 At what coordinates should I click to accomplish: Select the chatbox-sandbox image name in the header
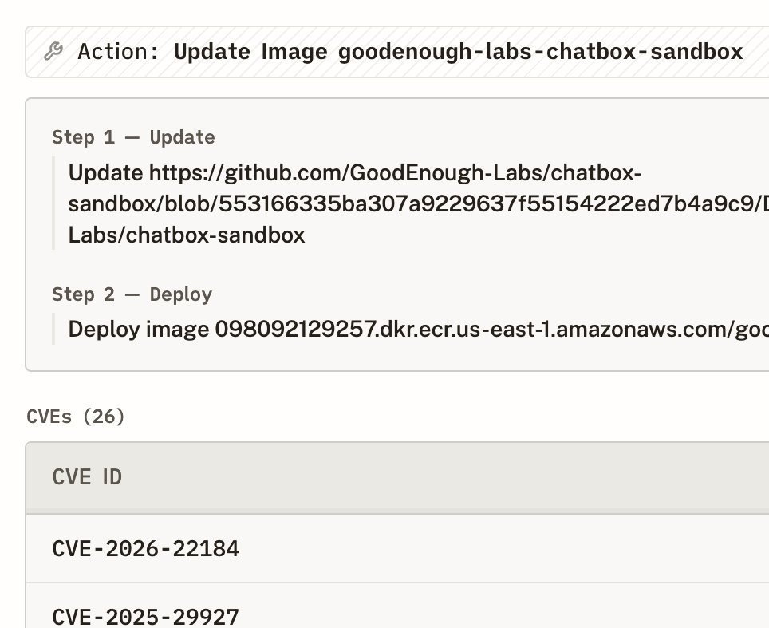539,51
